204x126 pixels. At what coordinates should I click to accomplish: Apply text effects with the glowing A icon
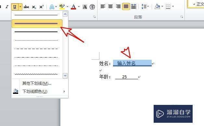tap(52, 7)
